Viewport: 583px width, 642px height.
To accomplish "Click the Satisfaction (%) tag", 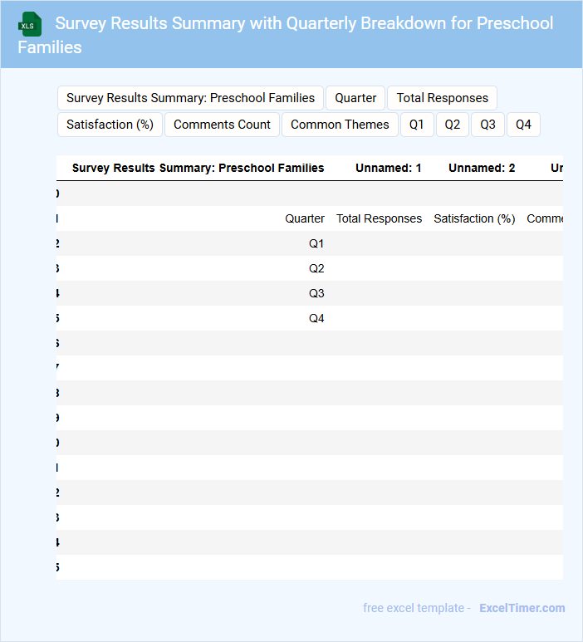I will (x=110, y=125).
